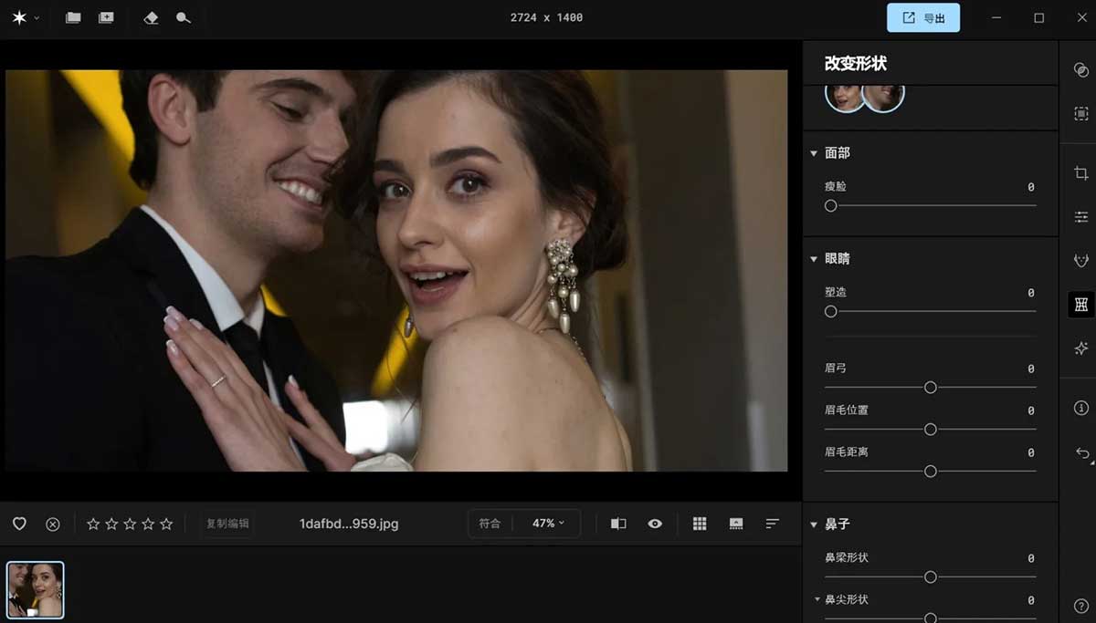The width and height of the screenshot is (1096, 623).
Task: Set rating to one star
Action: (x=93, y=524)
